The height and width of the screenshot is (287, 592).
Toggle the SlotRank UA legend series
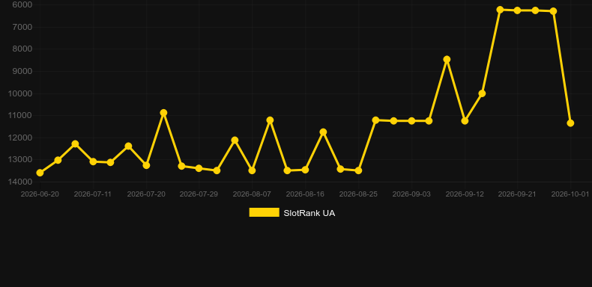point(292,213)
